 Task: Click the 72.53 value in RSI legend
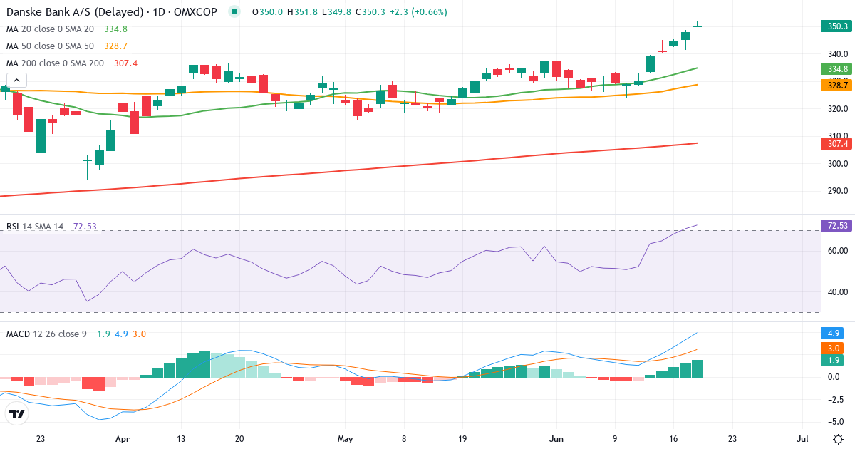[85, 227]
